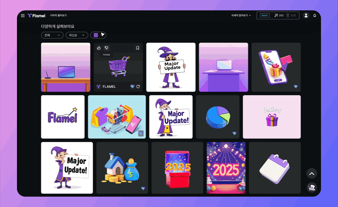Open the house with money bag image

122,168
